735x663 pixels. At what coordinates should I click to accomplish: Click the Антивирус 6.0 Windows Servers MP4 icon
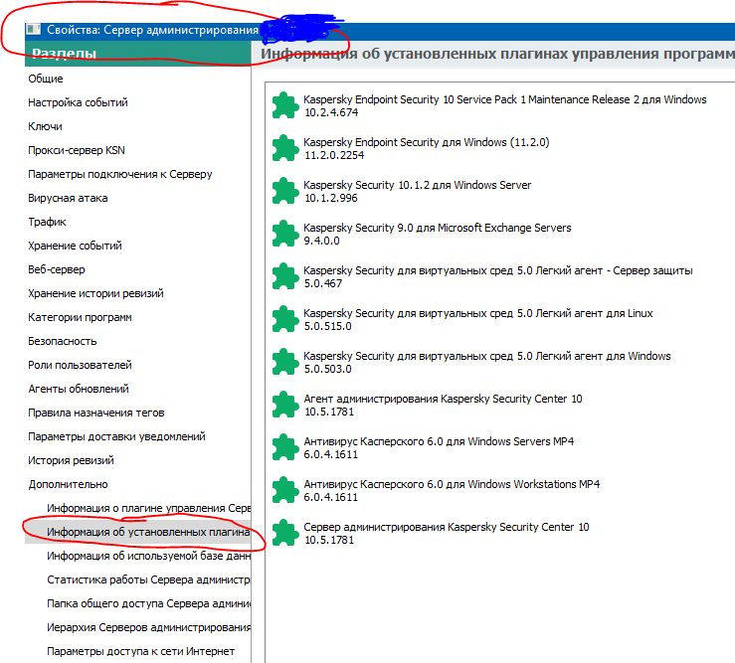coord(285,447)
